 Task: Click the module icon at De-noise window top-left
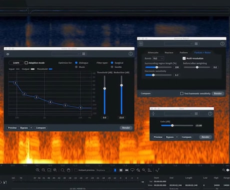pos(7,54)
